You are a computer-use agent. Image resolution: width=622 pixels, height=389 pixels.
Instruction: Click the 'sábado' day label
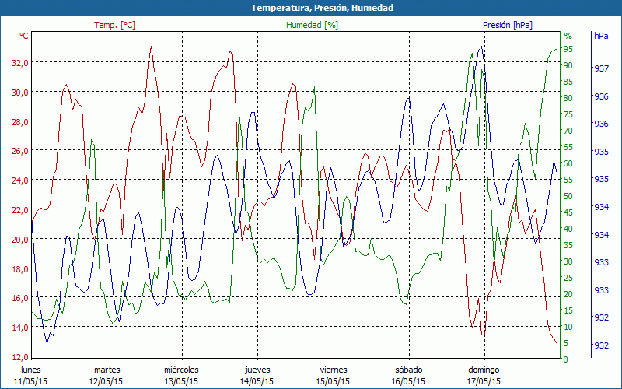tap(408, 370)
